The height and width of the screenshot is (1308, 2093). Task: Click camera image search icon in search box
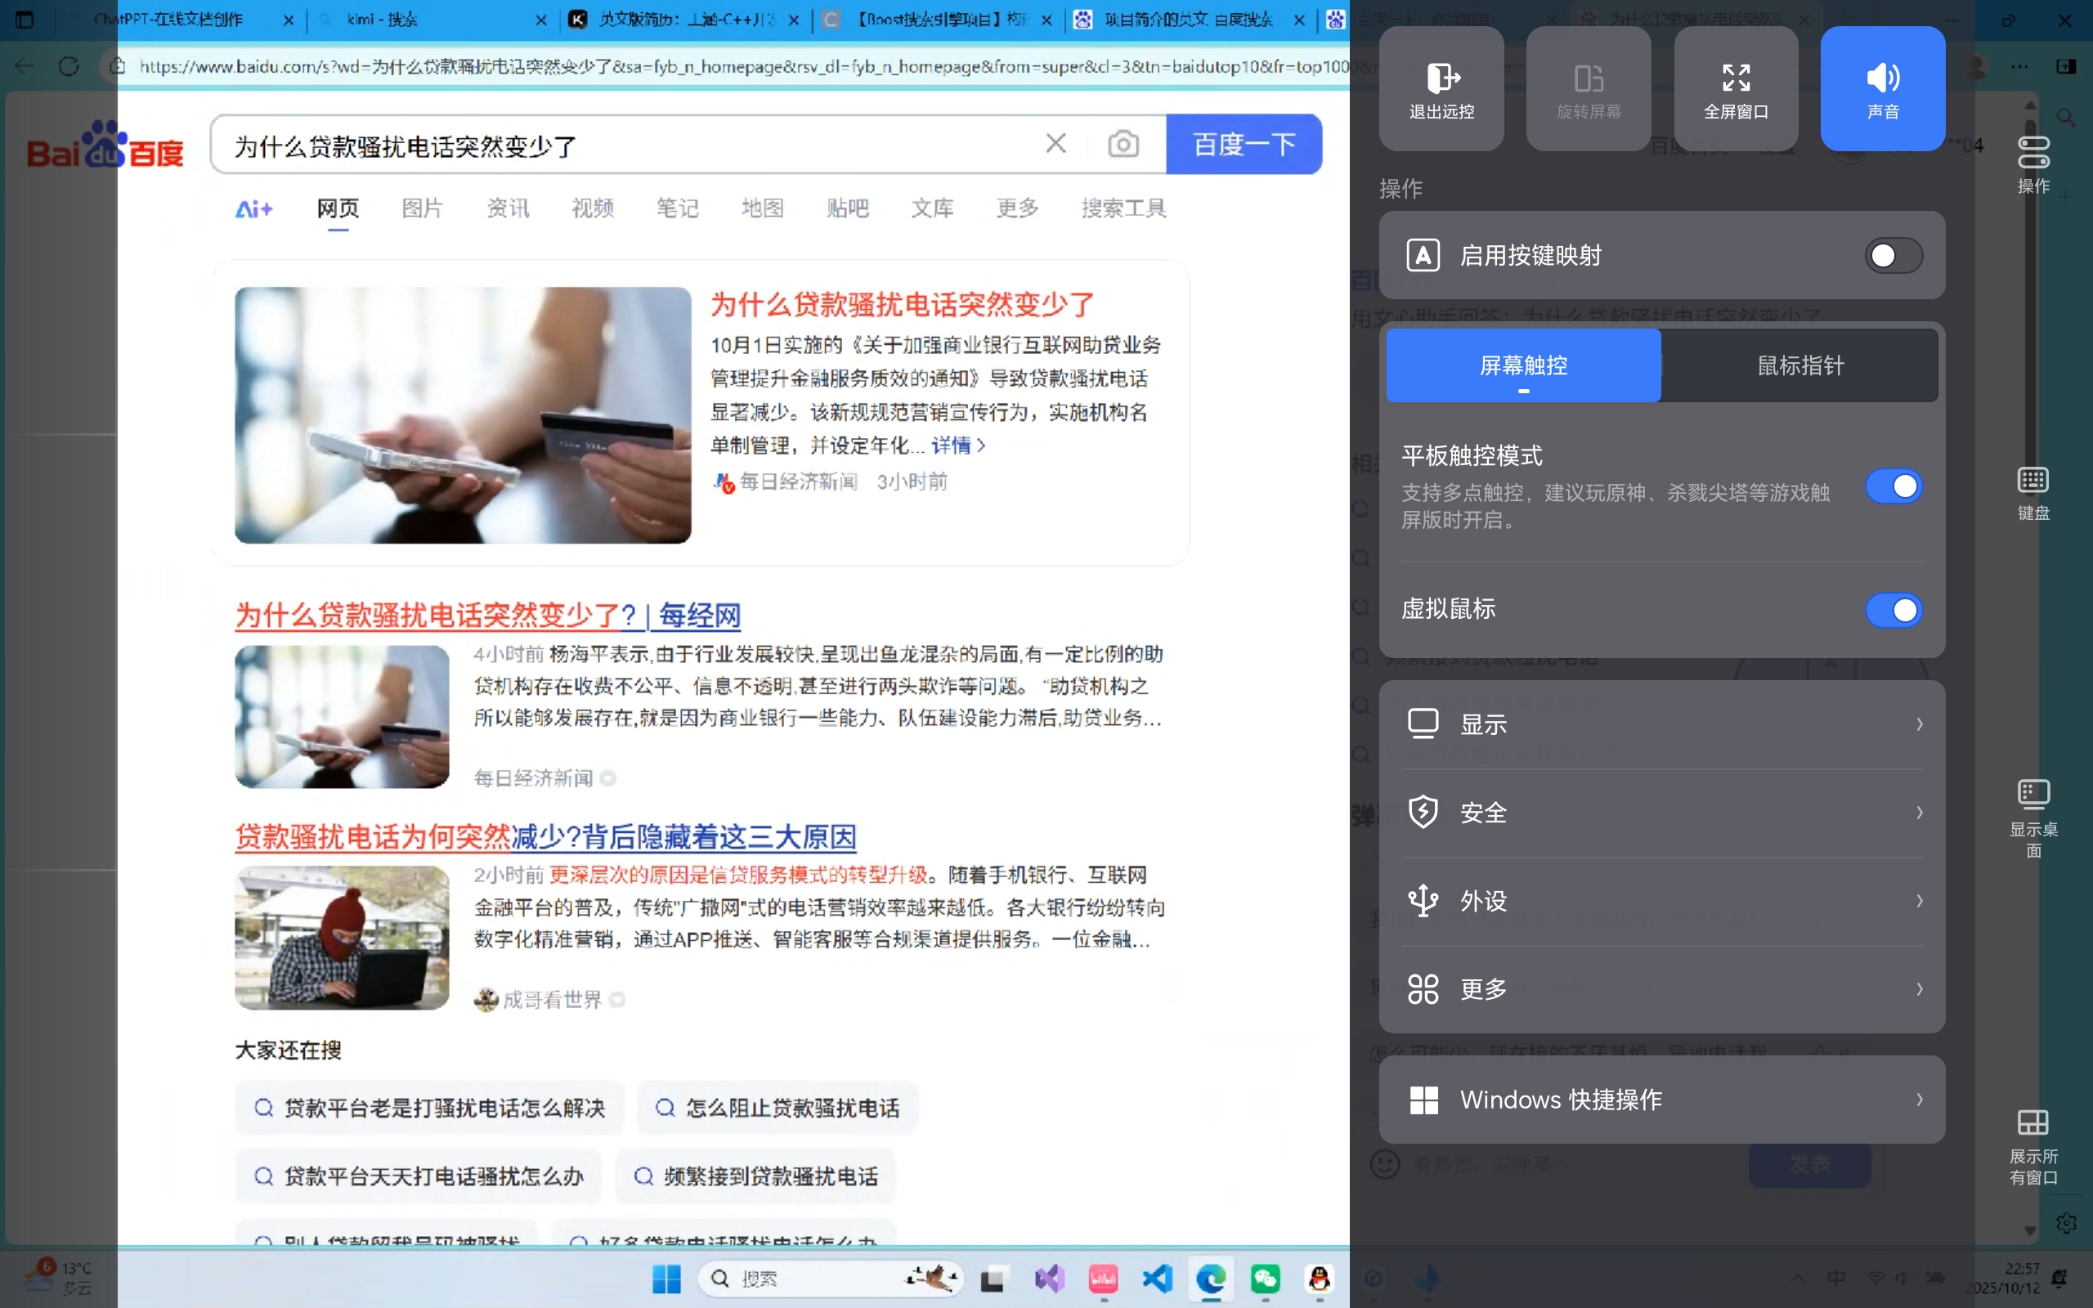1123,144
